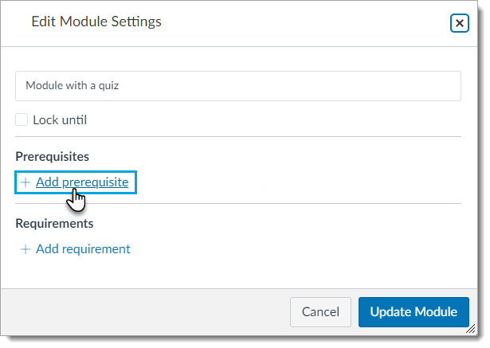Click the Lock until label text

click(60, 120)
